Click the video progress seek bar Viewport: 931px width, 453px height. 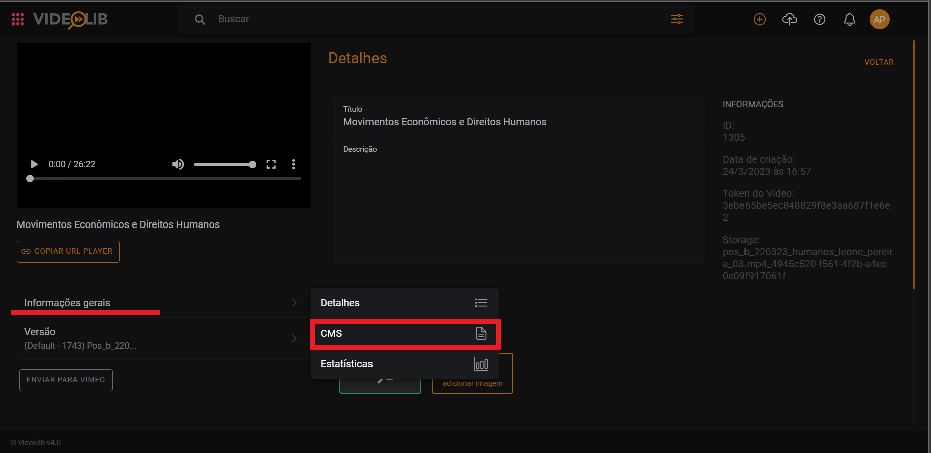pyautogui.click(x=164, y=178)
